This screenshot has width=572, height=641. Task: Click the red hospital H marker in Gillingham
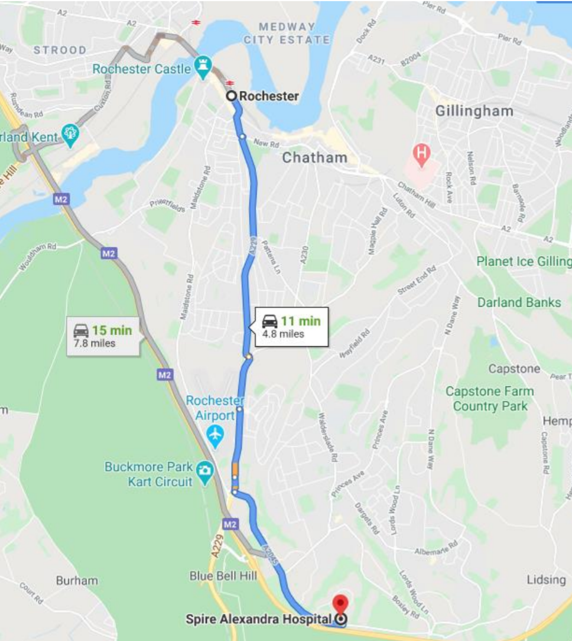421,155
